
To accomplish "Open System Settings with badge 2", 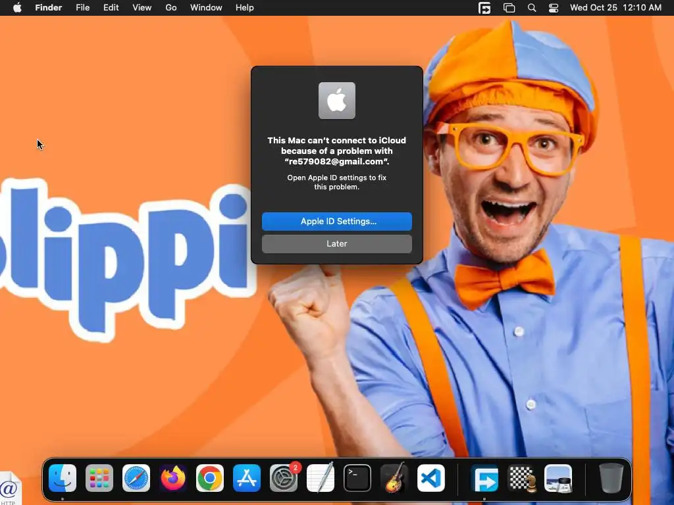I will [284, 478].
